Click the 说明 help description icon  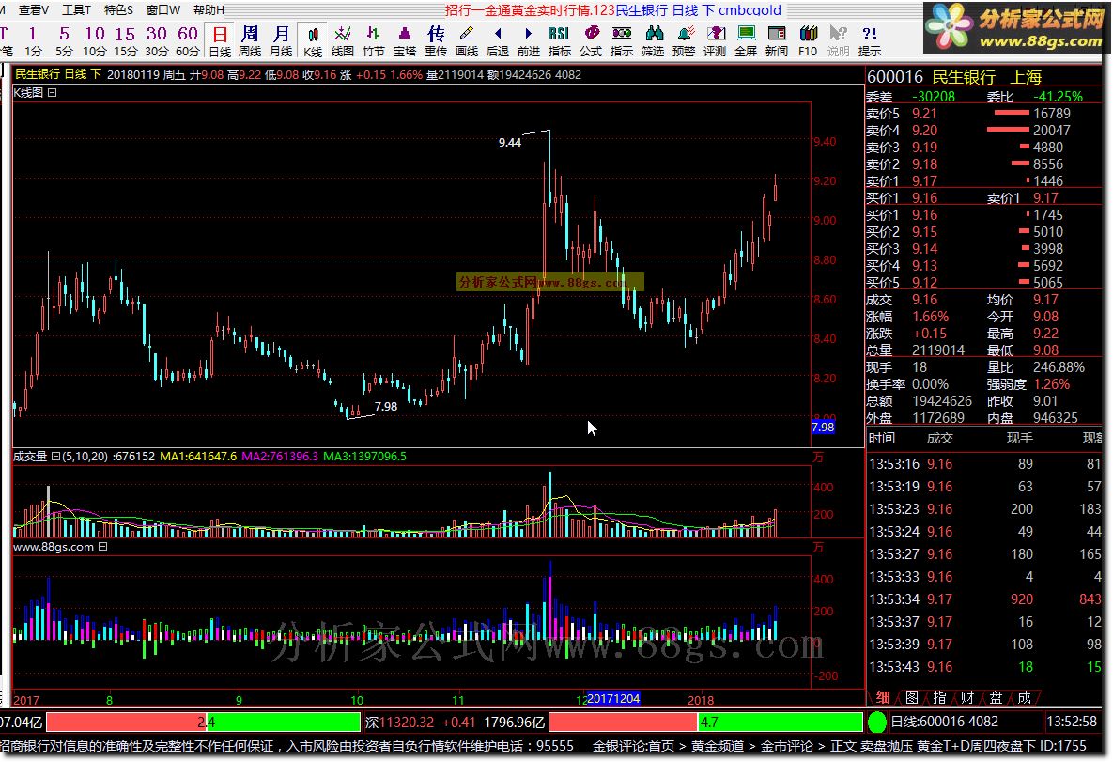click(x=839, y=41)
